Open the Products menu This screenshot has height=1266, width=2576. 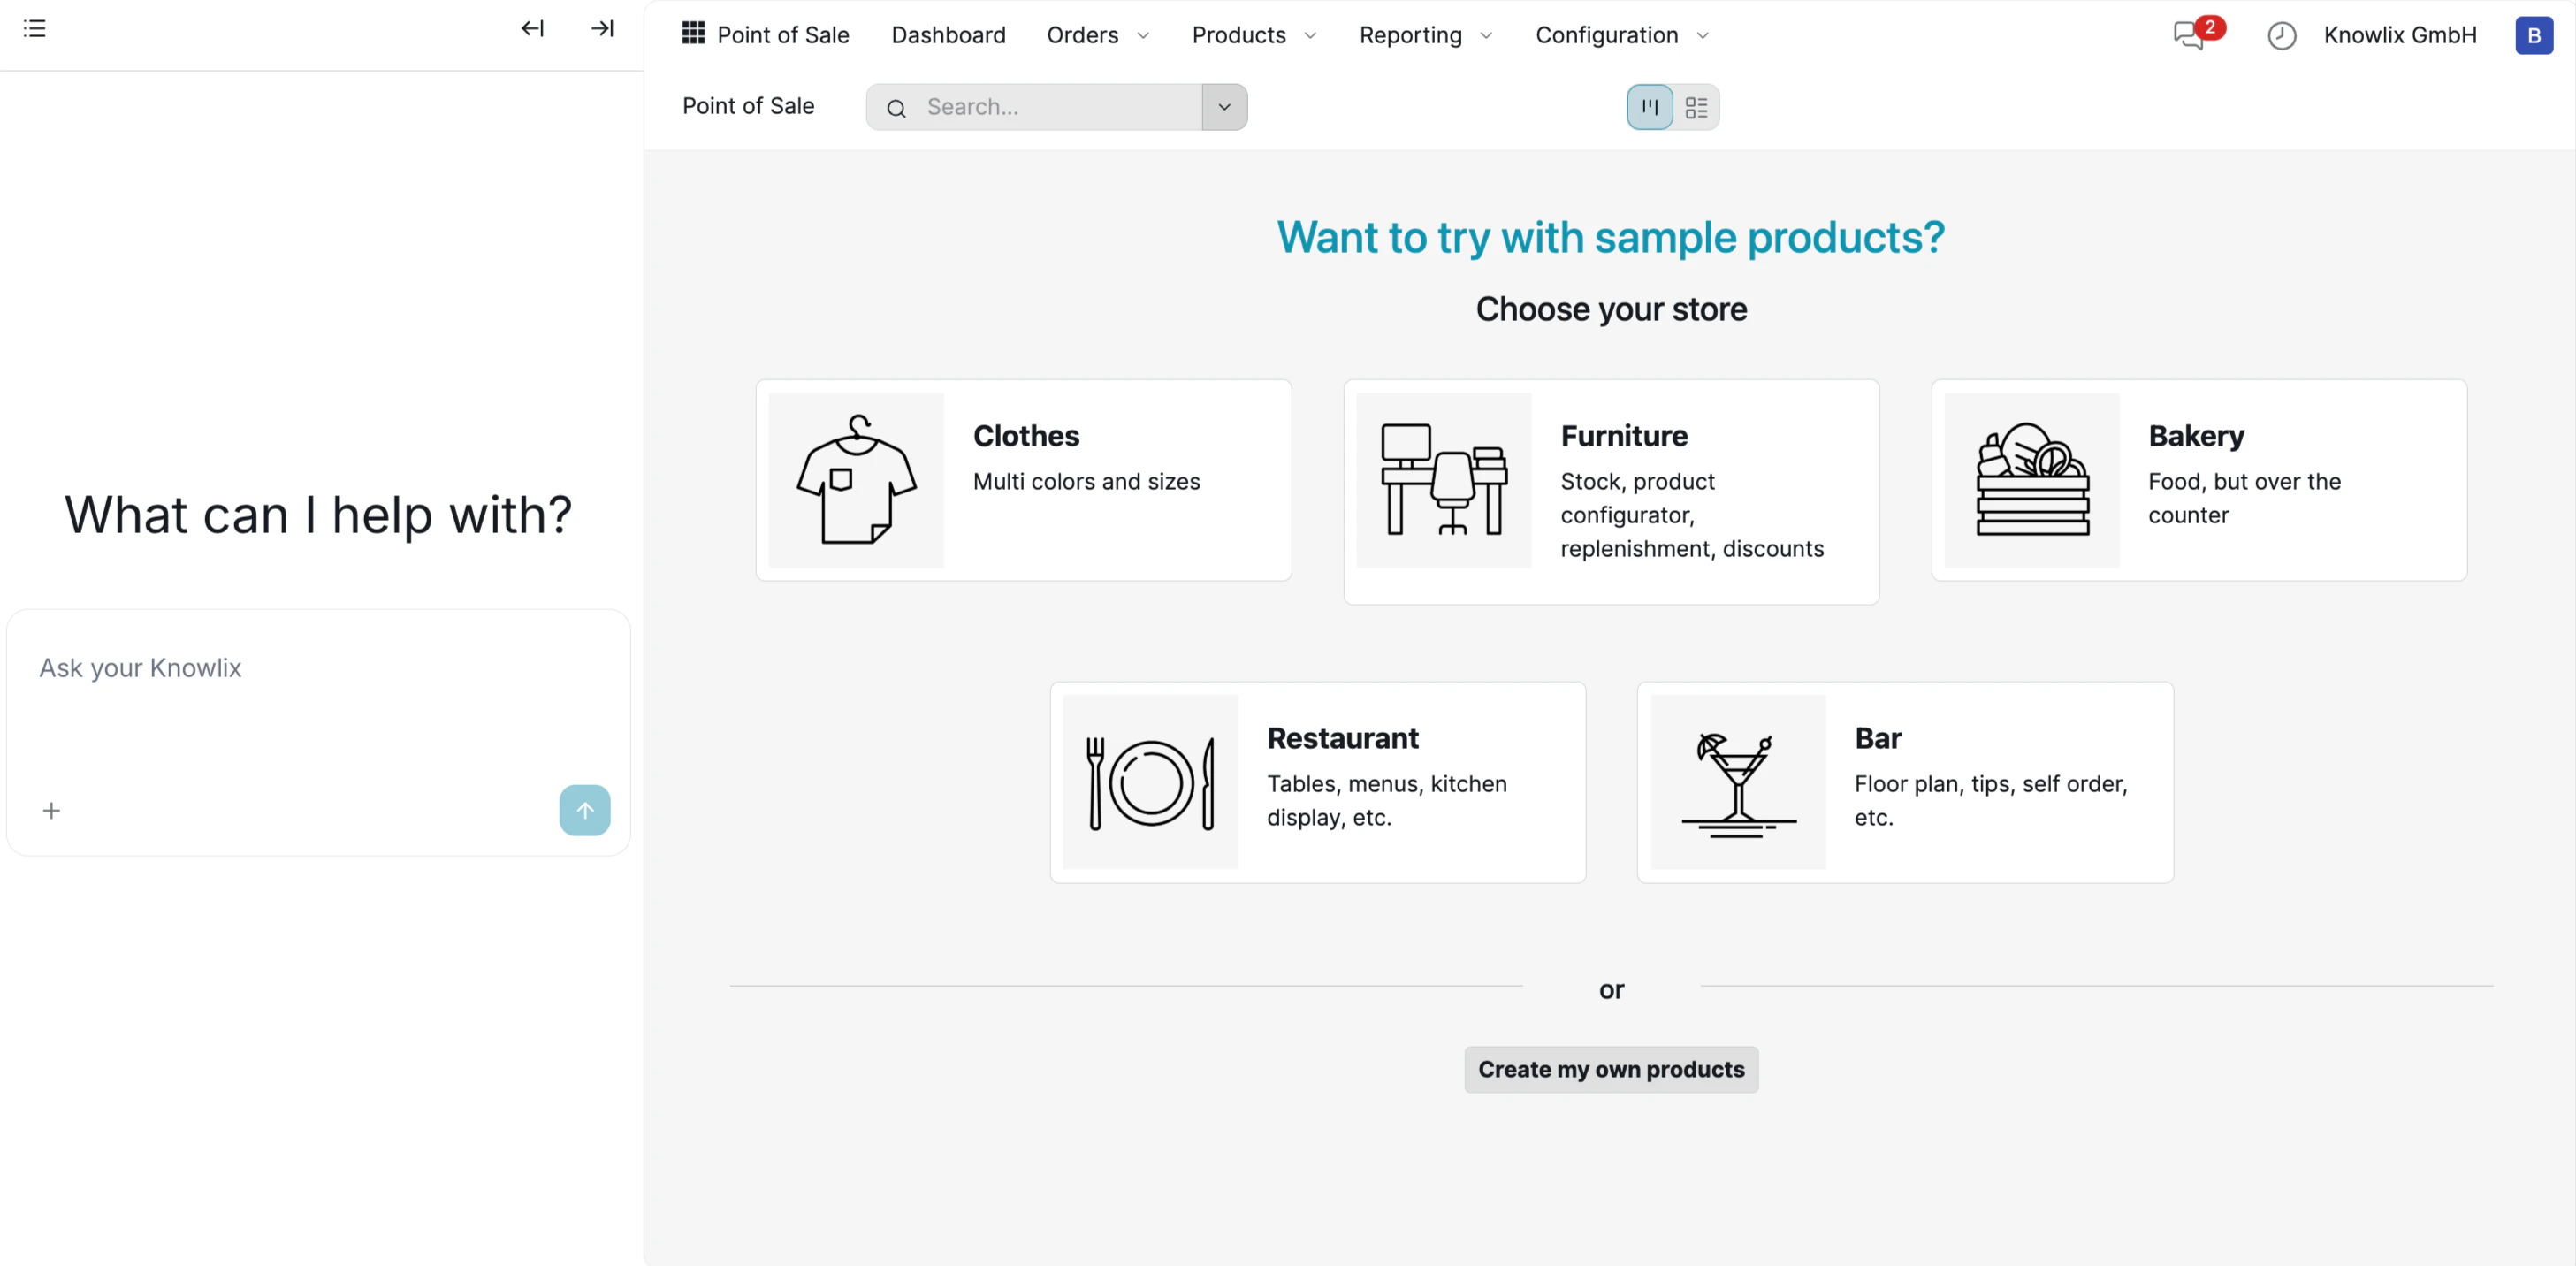click(1252, 35)
